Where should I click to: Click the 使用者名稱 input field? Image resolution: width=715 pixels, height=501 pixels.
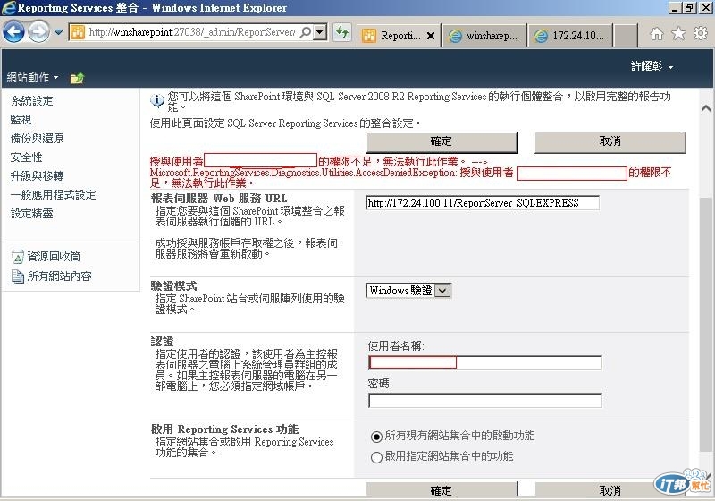tap(485, 362)
